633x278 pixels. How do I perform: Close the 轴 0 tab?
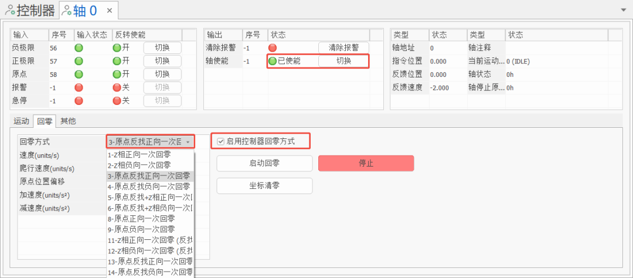tap(110, 11)
